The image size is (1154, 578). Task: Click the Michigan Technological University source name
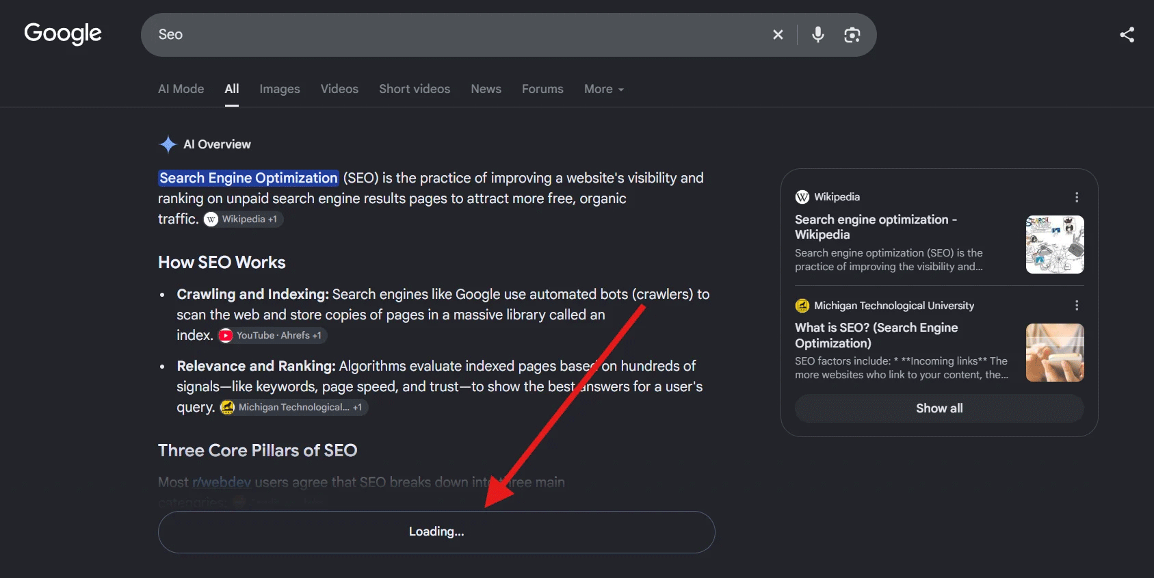pos(894,306)
